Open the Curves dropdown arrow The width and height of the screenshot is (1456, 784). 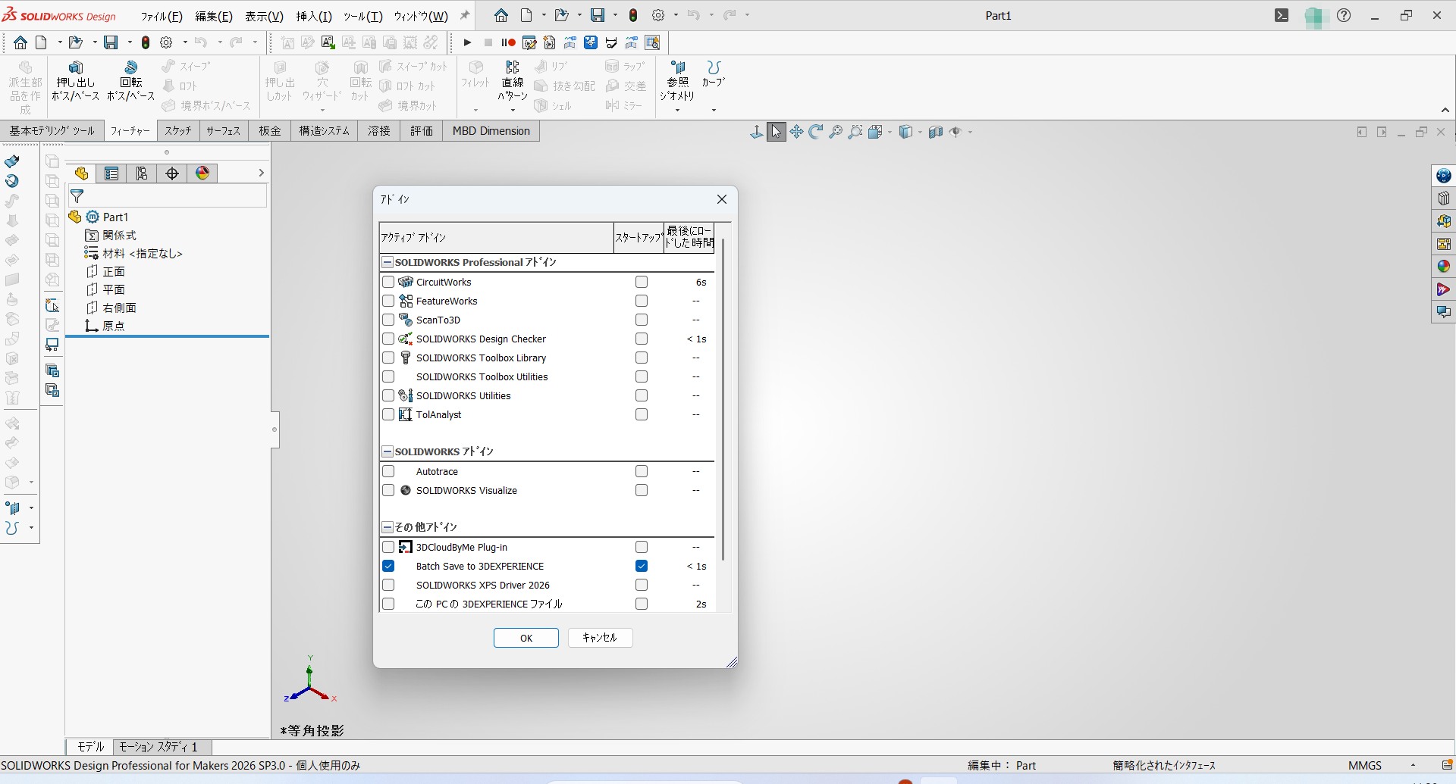(x=714, y=110)
